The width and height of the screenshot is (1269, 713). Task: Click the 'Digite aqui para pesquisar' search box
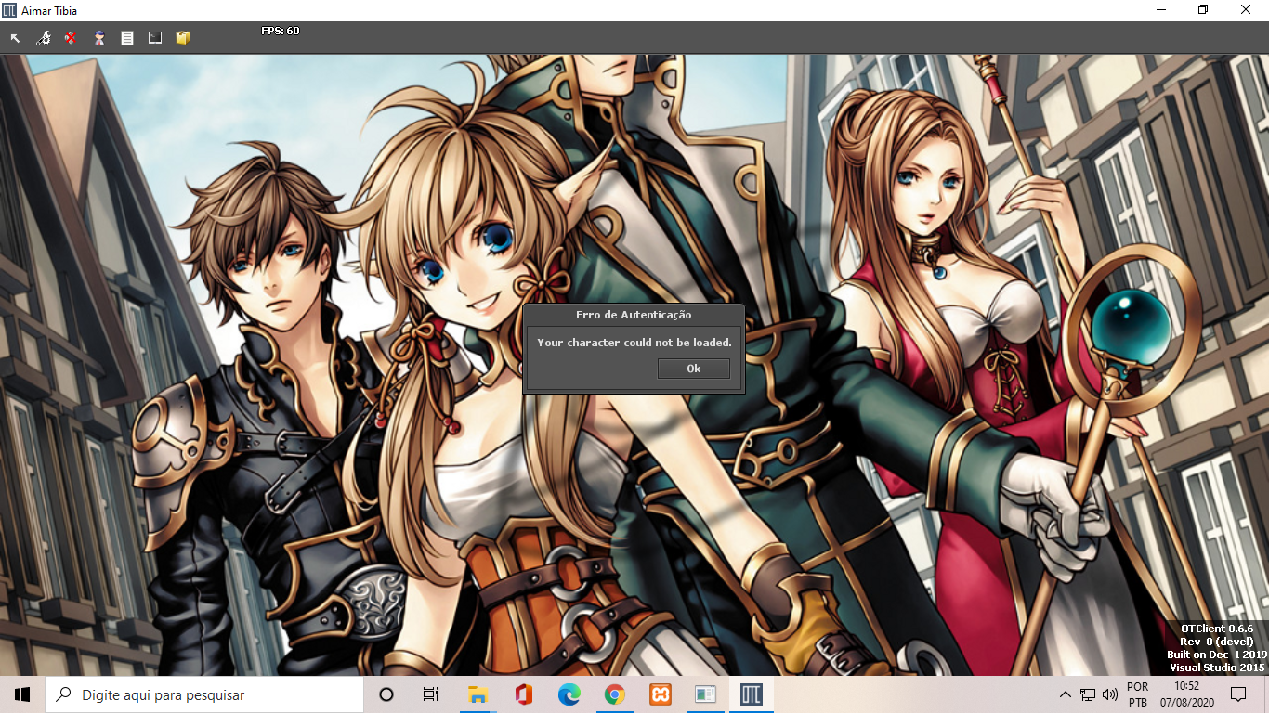click(203, 694)
